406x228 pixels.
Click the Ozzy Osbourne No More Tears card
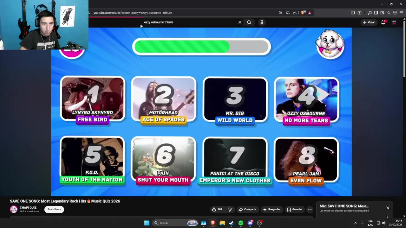(306, 101)
